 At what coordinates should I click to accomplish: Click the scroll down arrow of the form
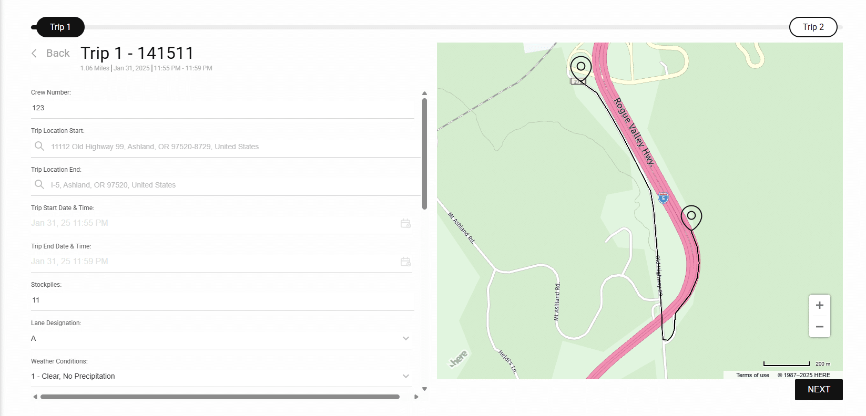coord(424,389)
